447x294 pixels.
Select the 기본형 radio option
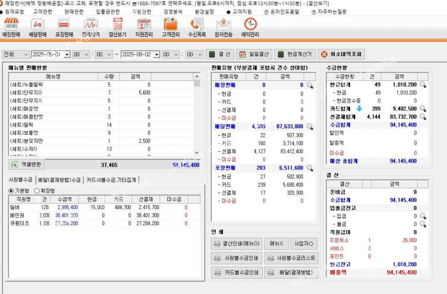click(x=11, y=190)
